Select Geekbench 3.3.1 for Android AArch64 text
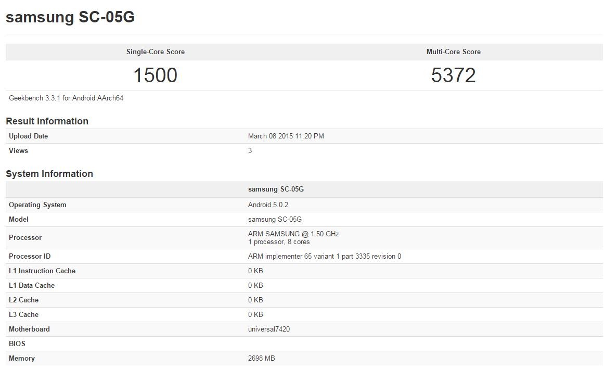This screenshot has width=605, height=369. 66,98
